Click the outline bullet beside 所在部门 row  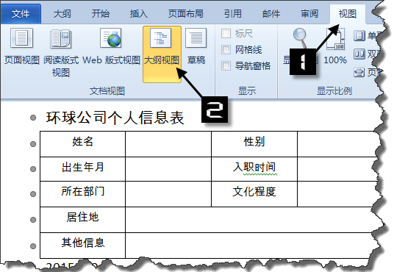pyautogui.click(x=33, y=194)
